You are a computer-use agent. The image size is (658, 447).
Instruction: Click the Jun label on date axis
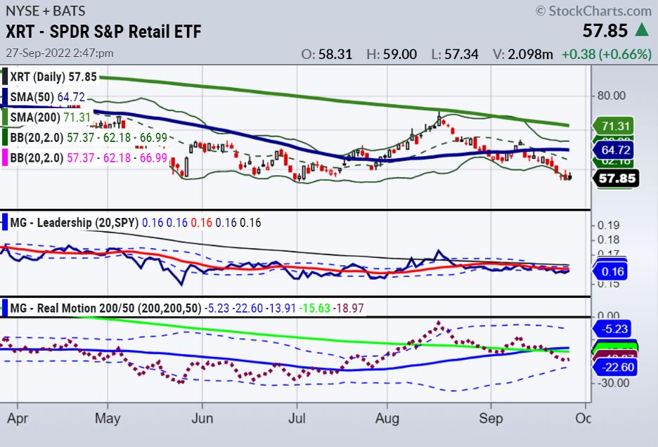(x=202, y=418)
